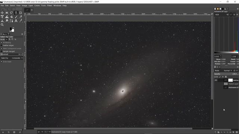The height and width of the screenshot is (134, 239).
Task: Select the Clone stamp tool
Action: tap(2, 21)
